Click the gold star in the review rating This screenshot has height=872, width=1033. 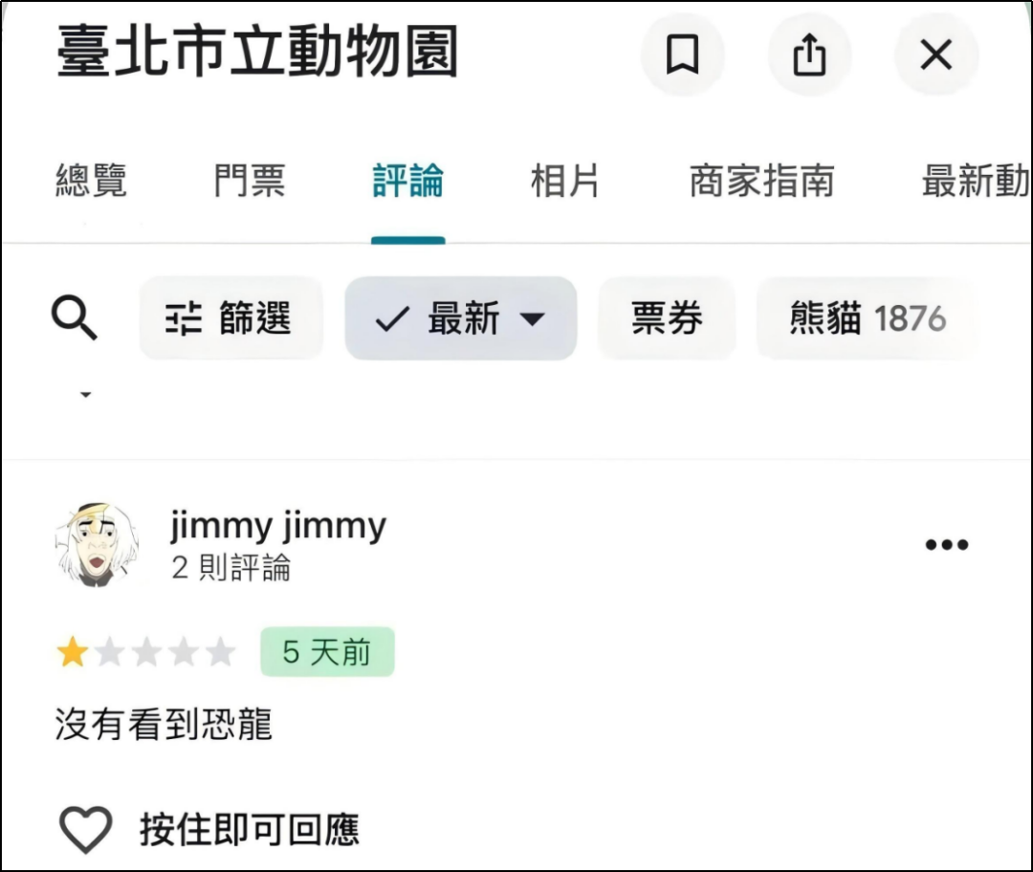pyautogui.click(x=72, y=653)
